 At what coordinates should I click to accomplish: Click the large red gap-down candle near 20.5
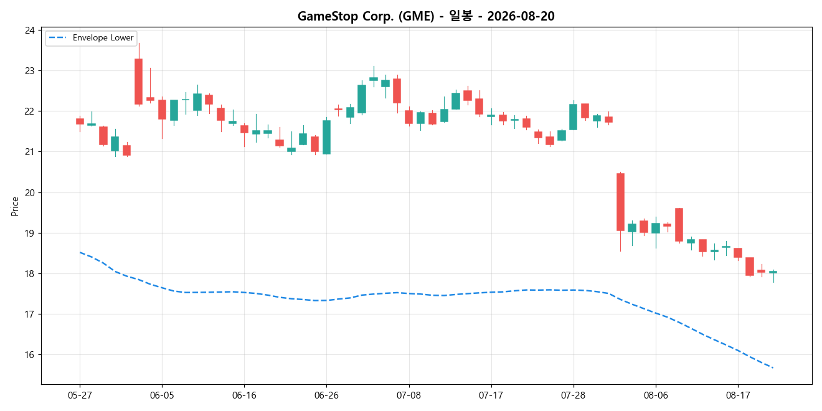(x=620, y=202)
